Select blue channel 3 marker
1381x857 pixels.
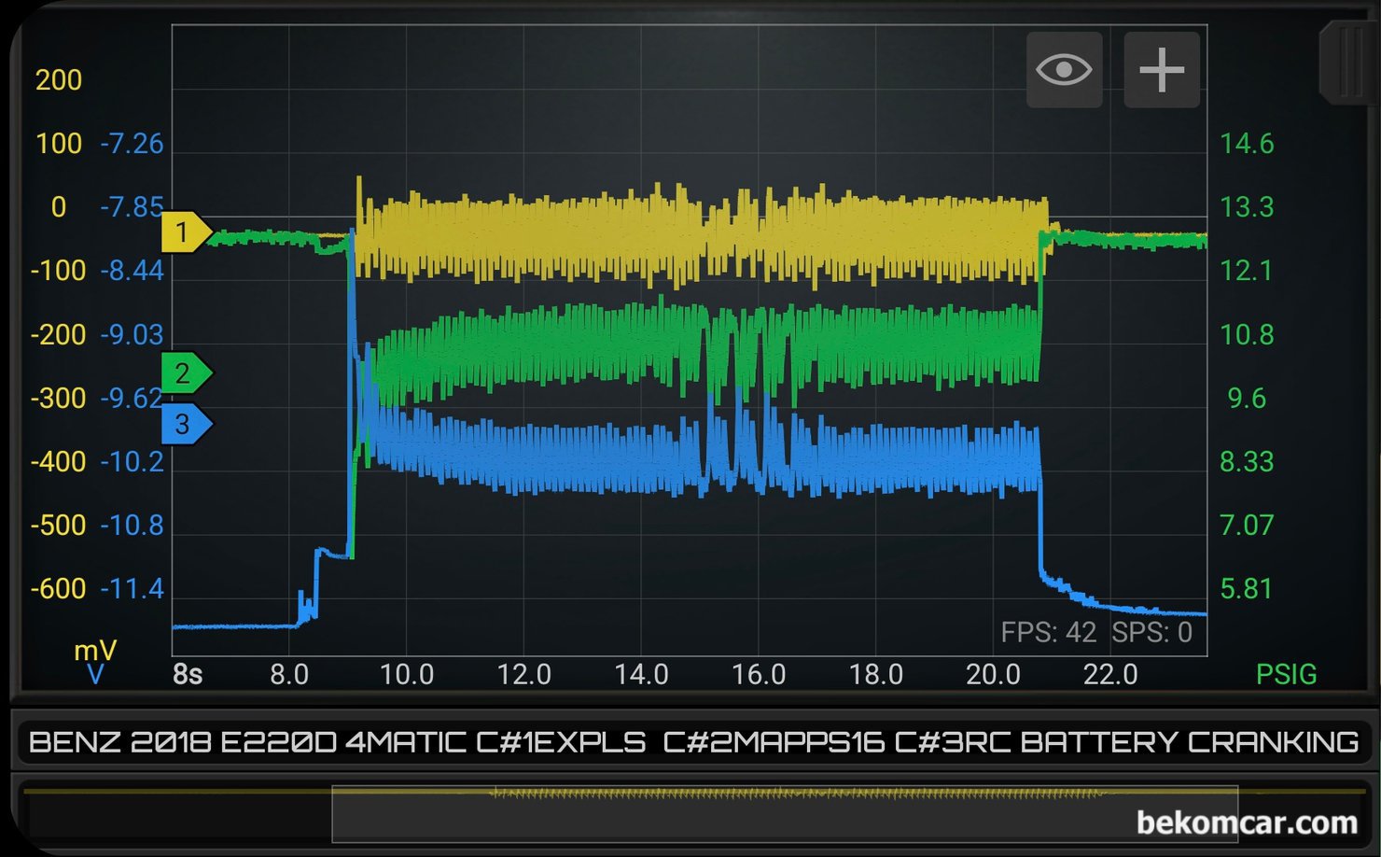187,425
